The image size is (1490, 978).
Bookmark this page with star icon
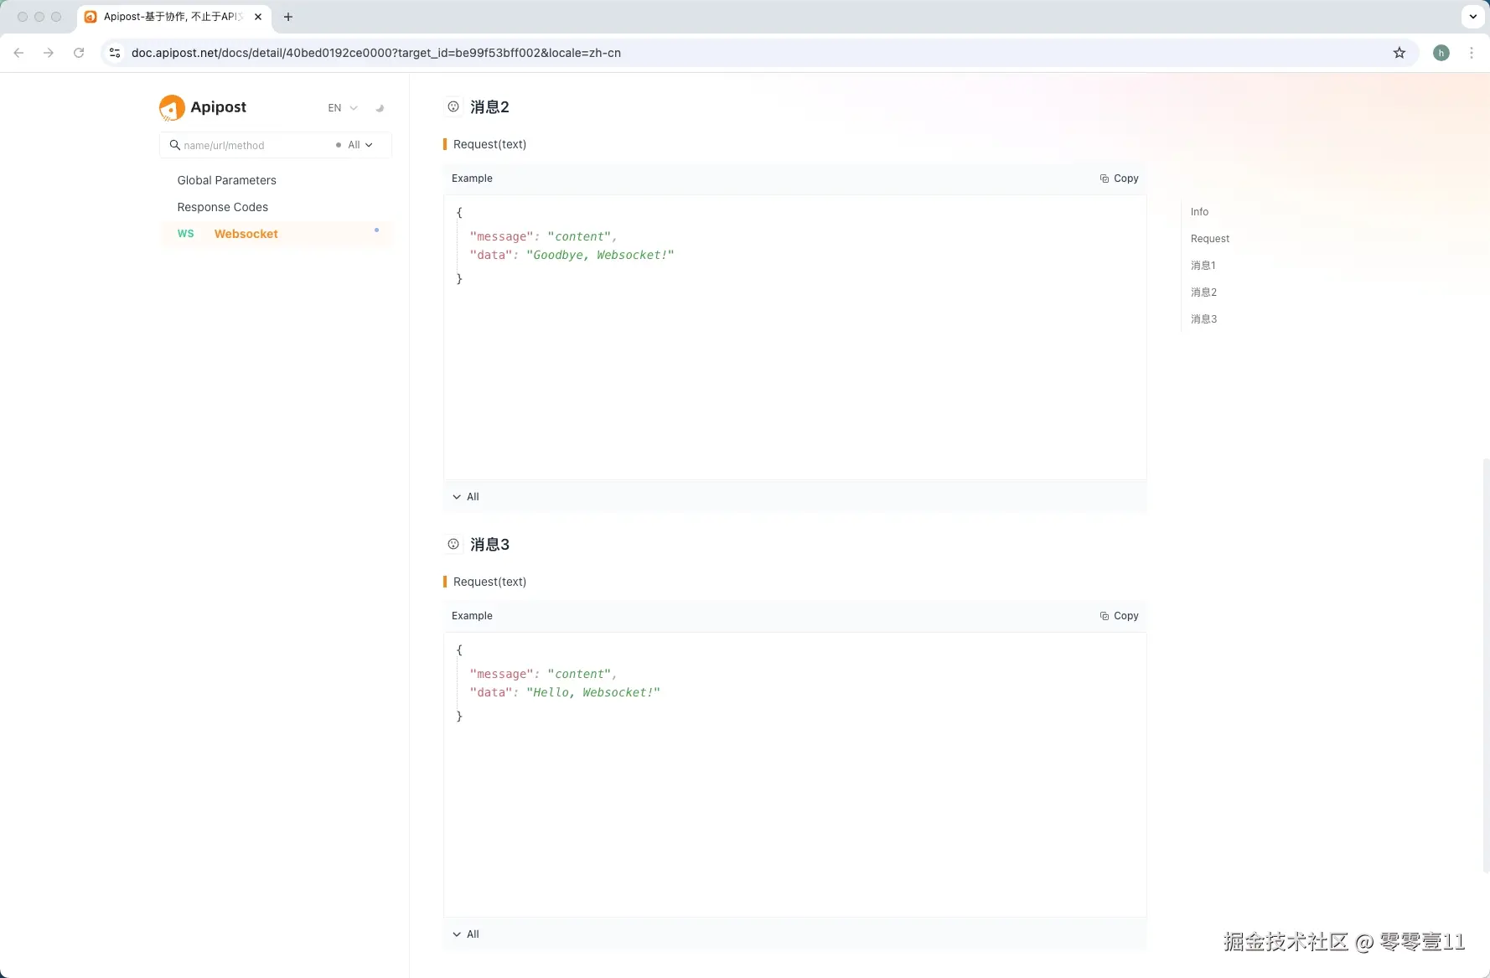[x=1399, y=53]
